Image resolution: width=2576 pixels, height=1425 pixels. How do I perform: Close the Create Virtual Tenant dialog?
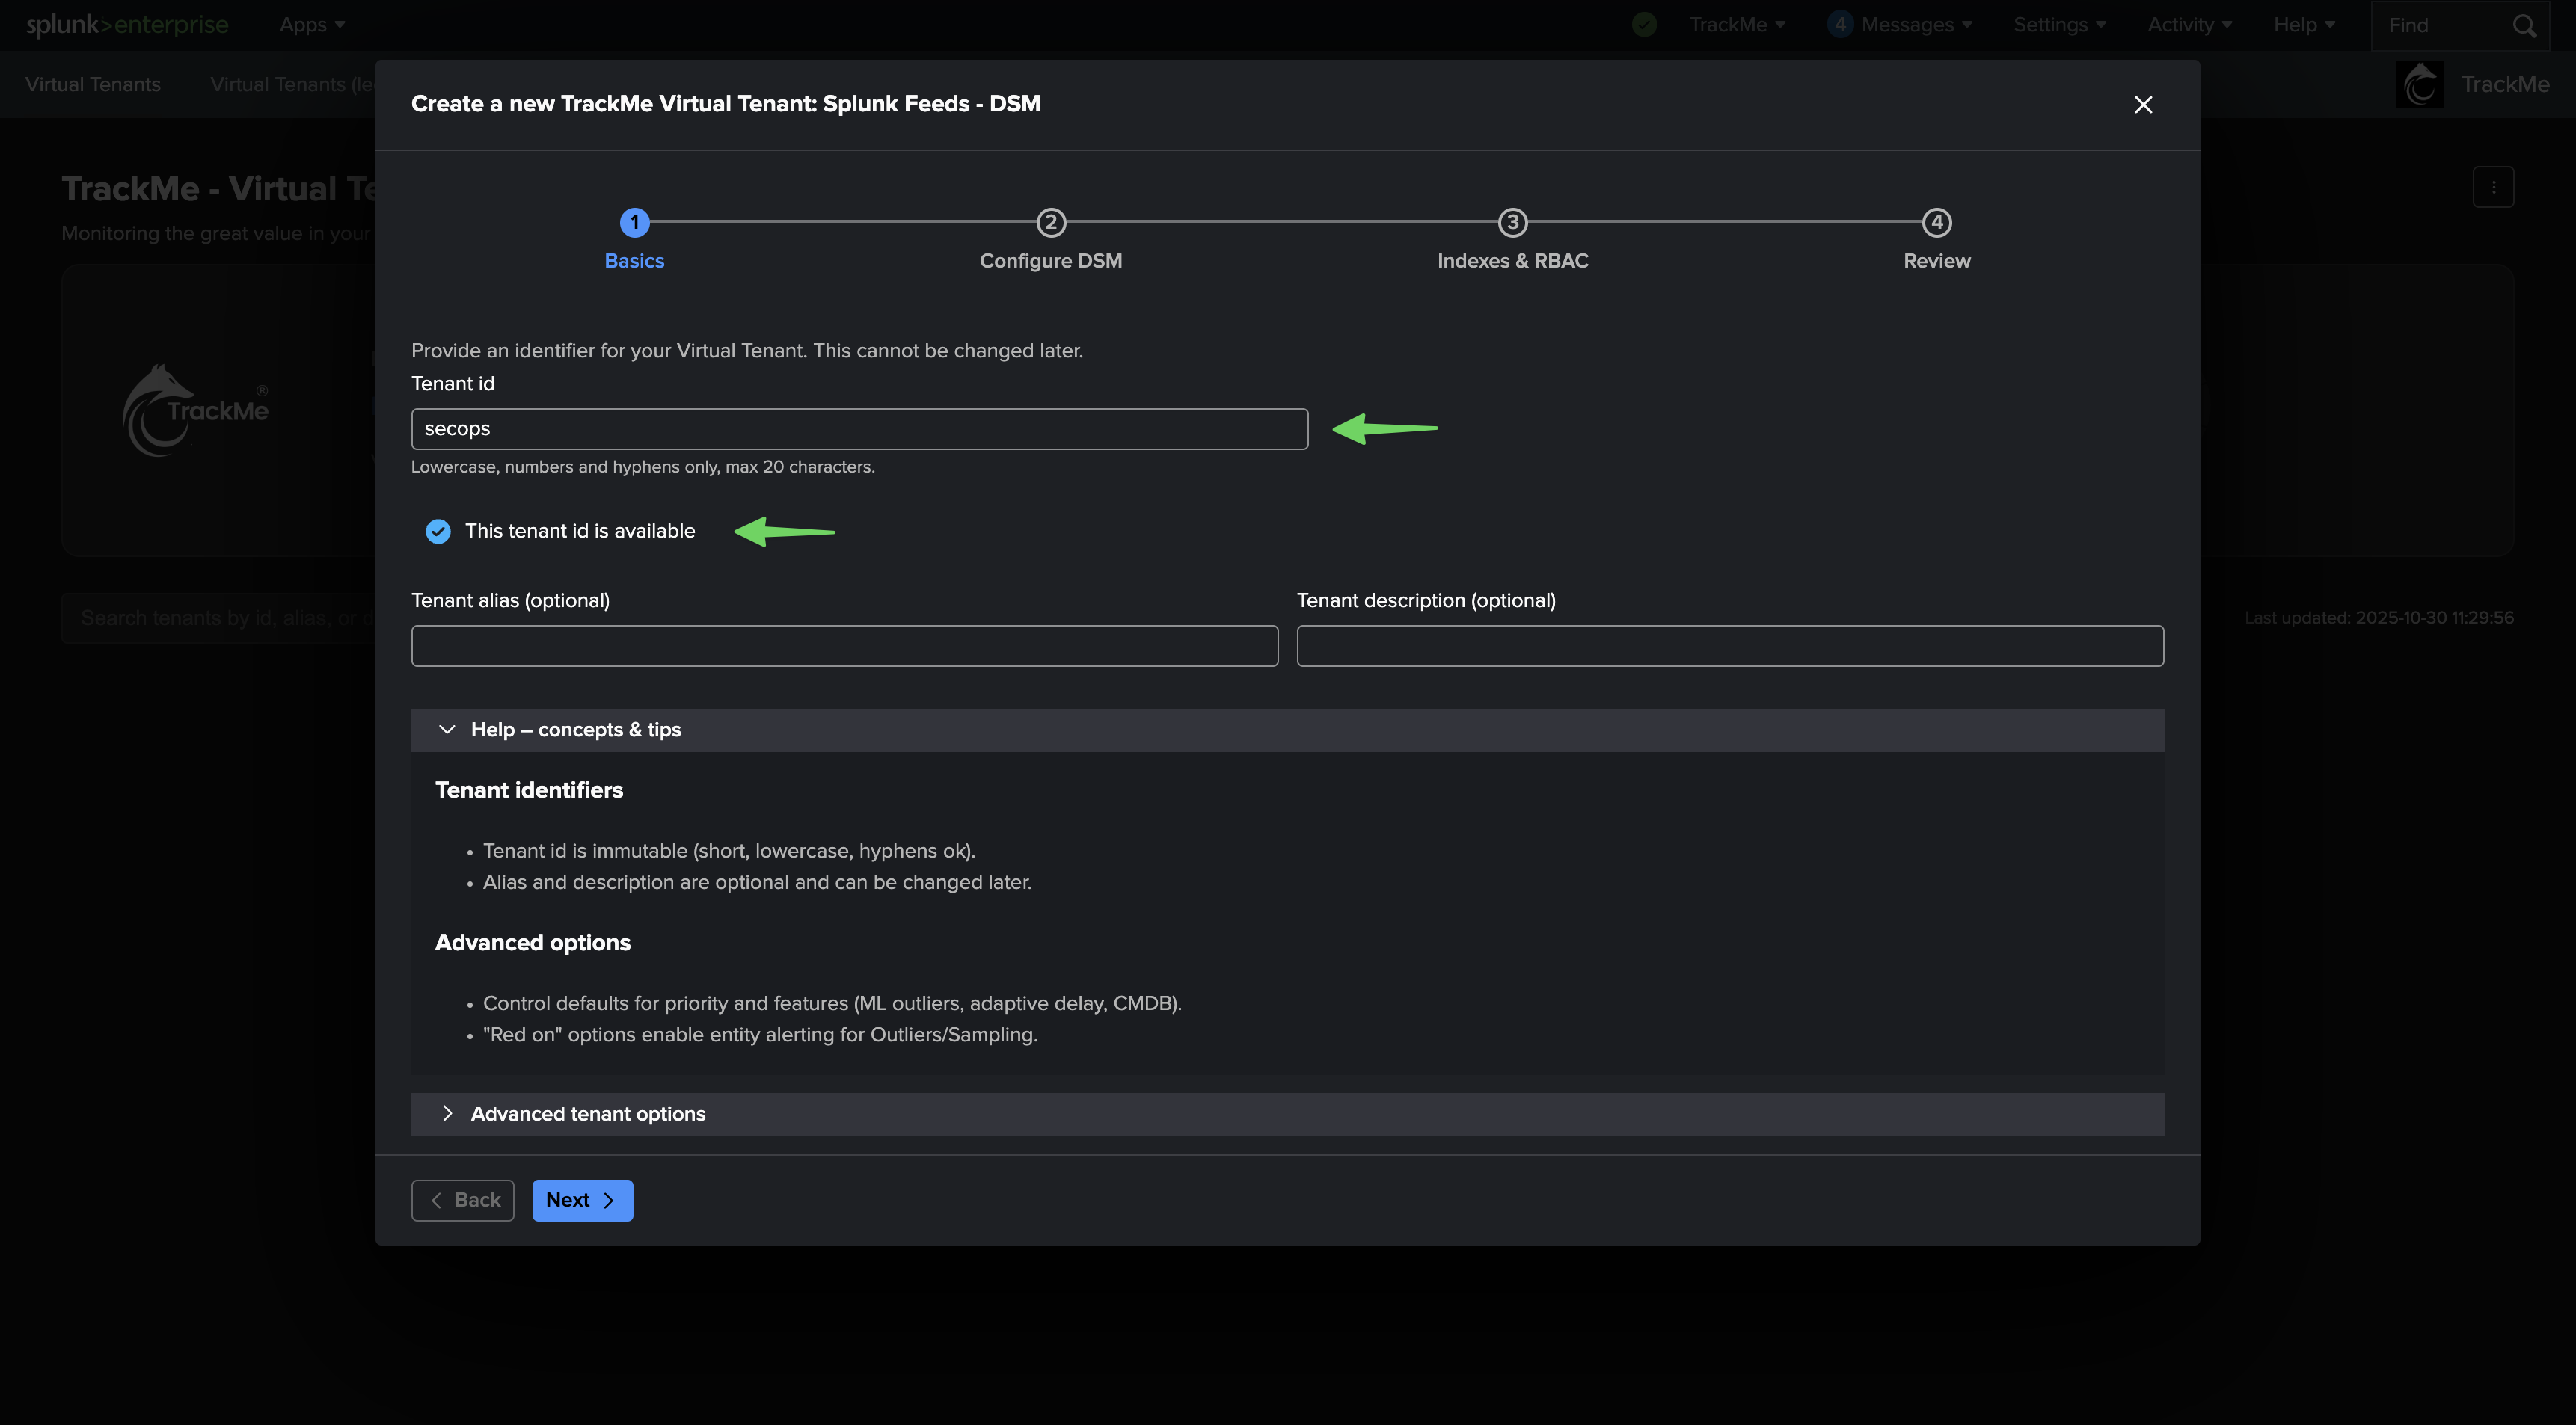coord(2142,105)
